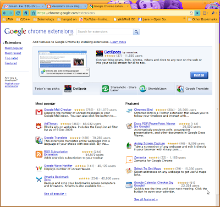Select the Shareaholic top pick
This screenshot has width=220, height=207.
(119, 89)
